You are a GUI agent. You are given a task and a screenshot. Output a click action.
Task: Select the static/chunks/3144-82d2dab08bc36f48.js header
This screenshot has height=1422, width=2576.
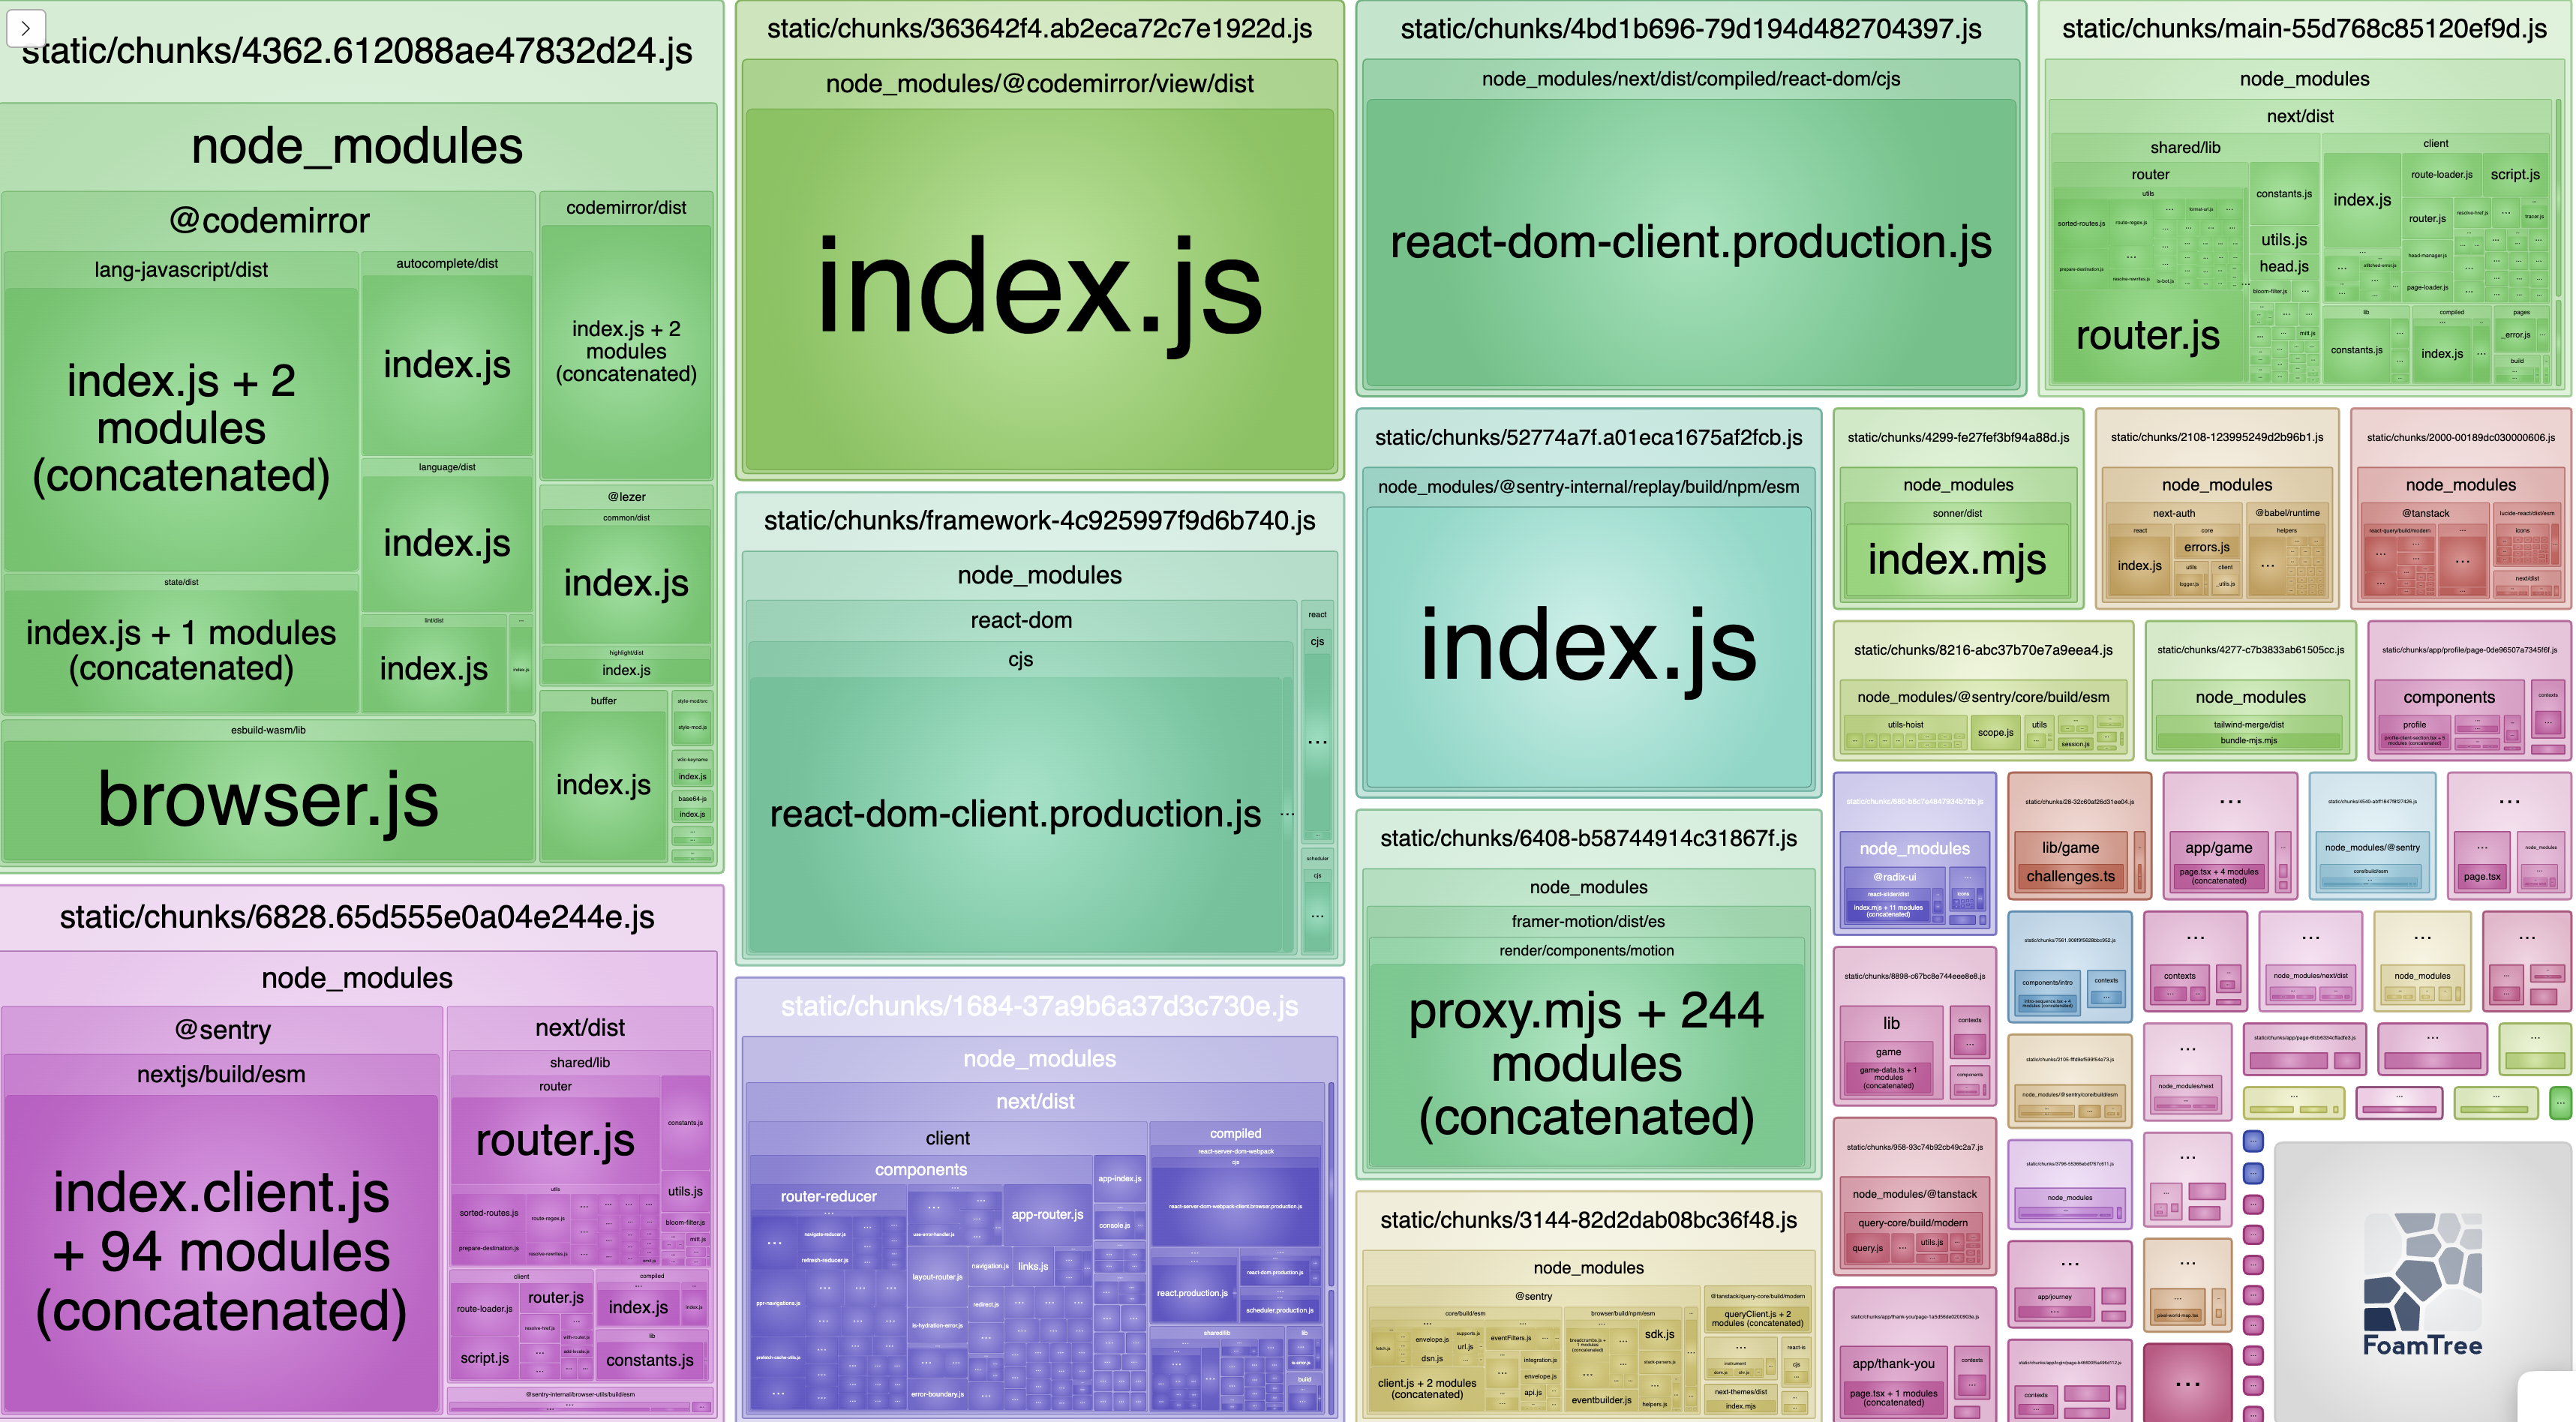pyautogui.click(x=1588, y=1220)
